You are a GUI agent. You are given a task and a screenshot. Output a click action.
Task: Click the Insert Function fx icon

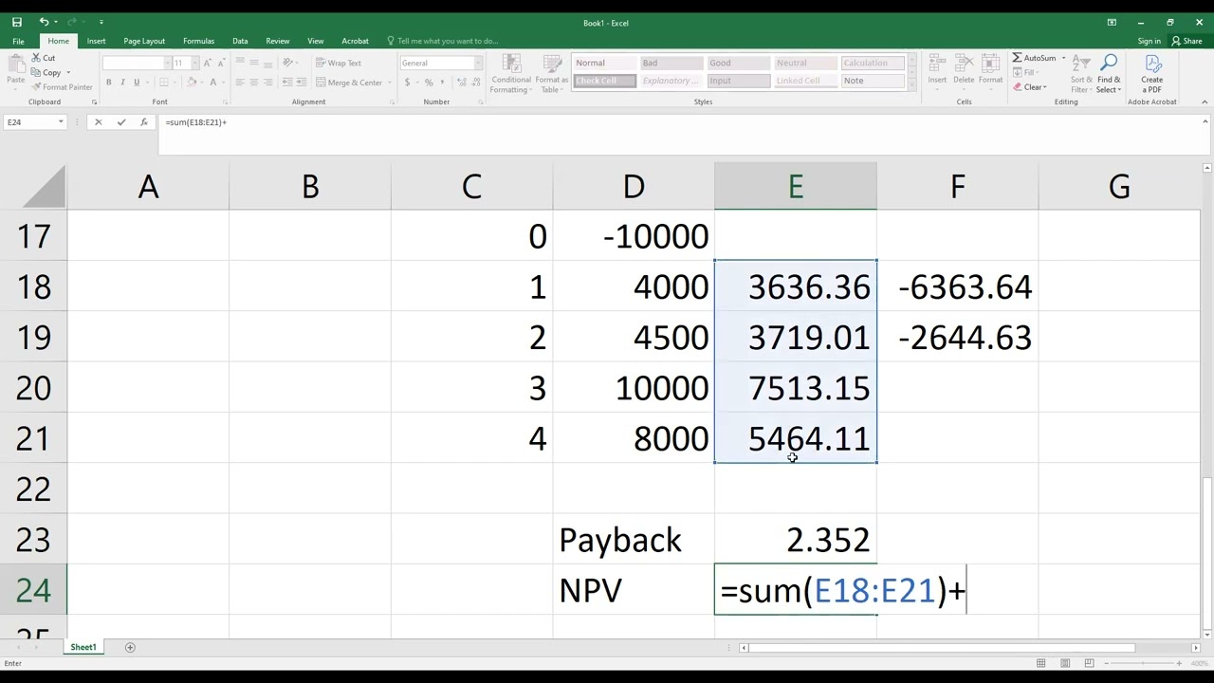coord(143,122)
